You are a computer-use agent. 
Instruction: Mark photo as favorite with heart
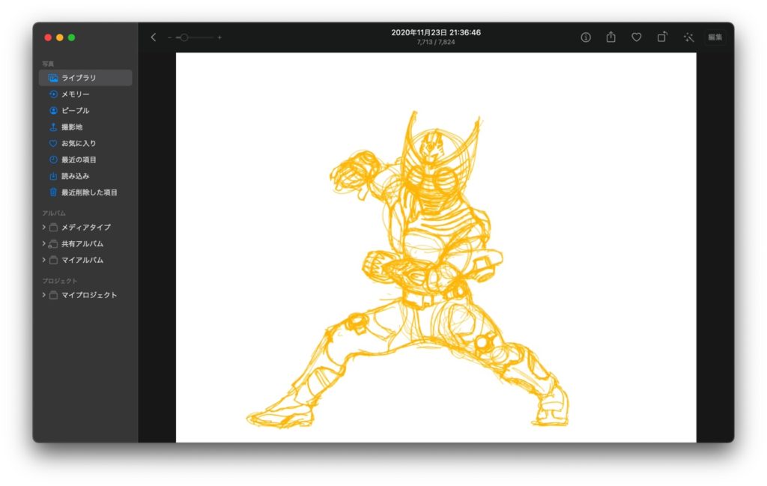pos(637,37)
